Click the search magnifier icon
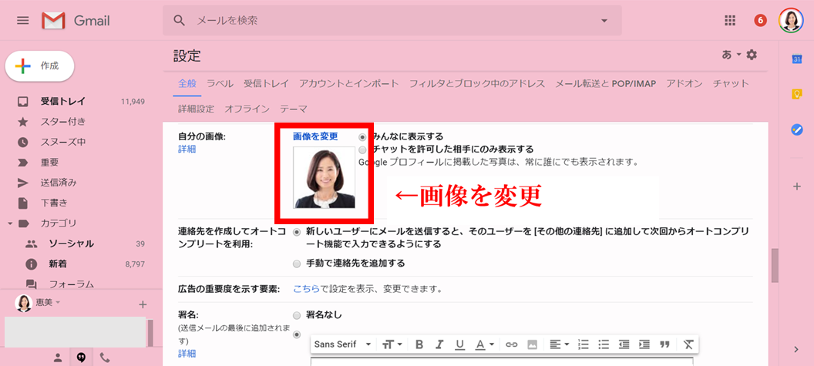The image size is (814, 366). coord(179,21)
